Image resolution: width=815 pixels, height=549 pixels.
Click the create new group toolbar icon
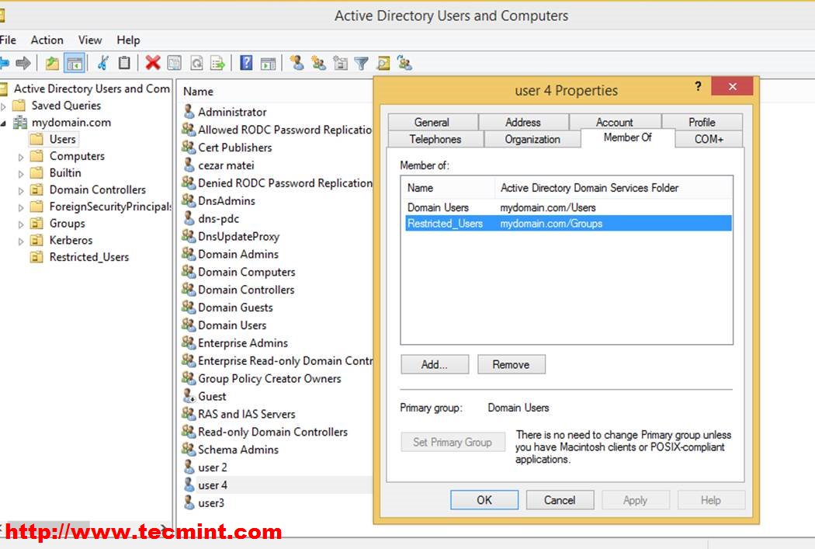[x=318, y=64]
